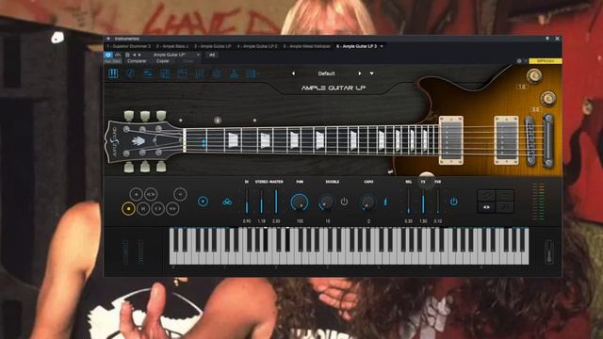603x339 pixels.
Task: Pin the Instrumentos window with the pin icon
Action: click(x=547, y=39)
